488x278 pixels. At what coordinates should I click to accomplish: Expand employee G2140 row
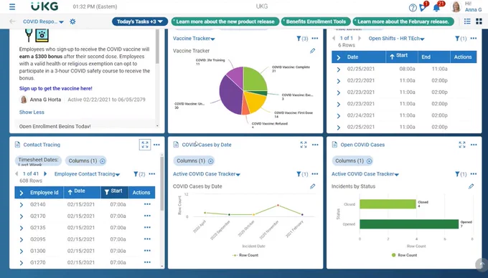click(x=21, y=205)
